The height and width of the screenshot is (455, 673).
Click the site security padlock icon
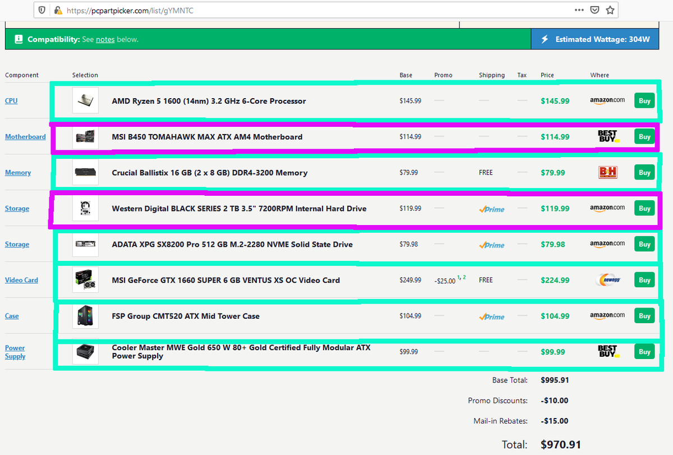click(x=57, y=10)
